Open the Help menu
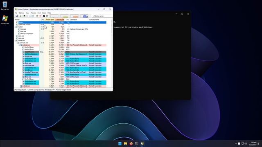This screenshot has height=147, width=262. point(49,13)
